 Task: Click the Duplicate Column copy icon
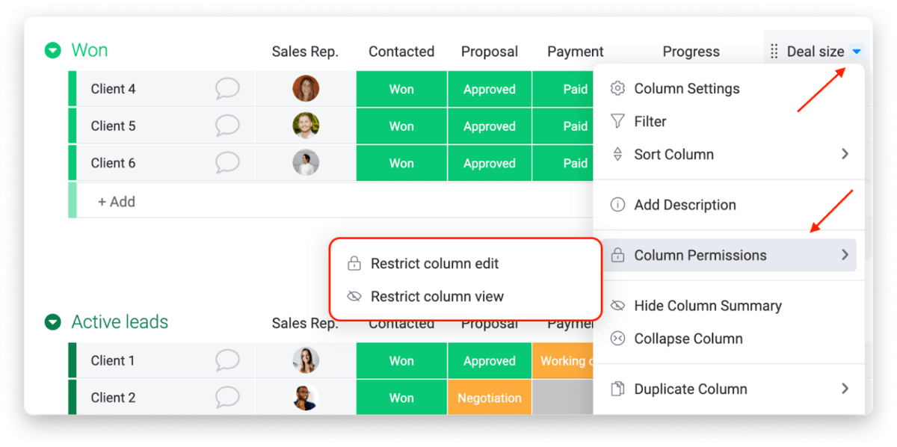(617, 389)
